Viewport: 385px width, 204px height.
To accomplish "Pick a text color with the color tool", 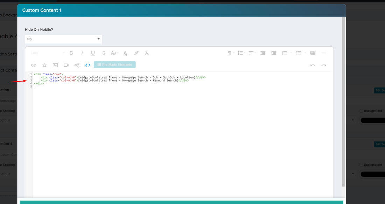I will [x=125, y=53].
